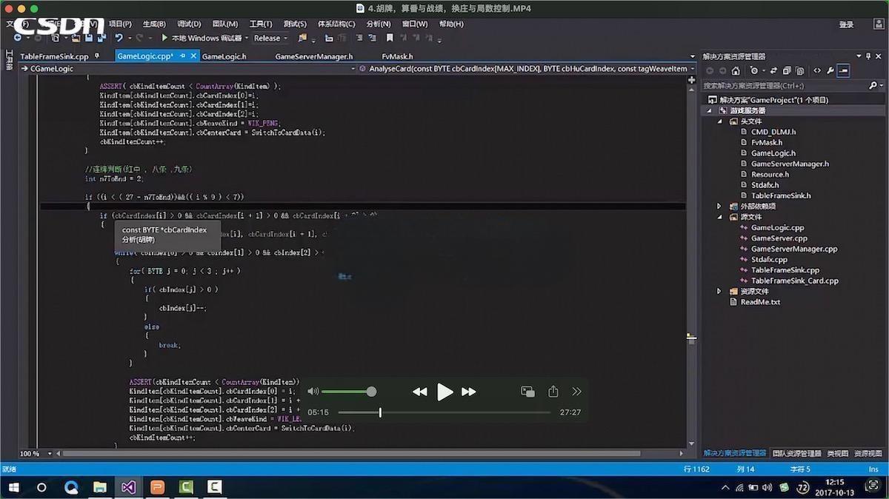Switch to the 团队资源管理器 panel tab

pos(796,453)
